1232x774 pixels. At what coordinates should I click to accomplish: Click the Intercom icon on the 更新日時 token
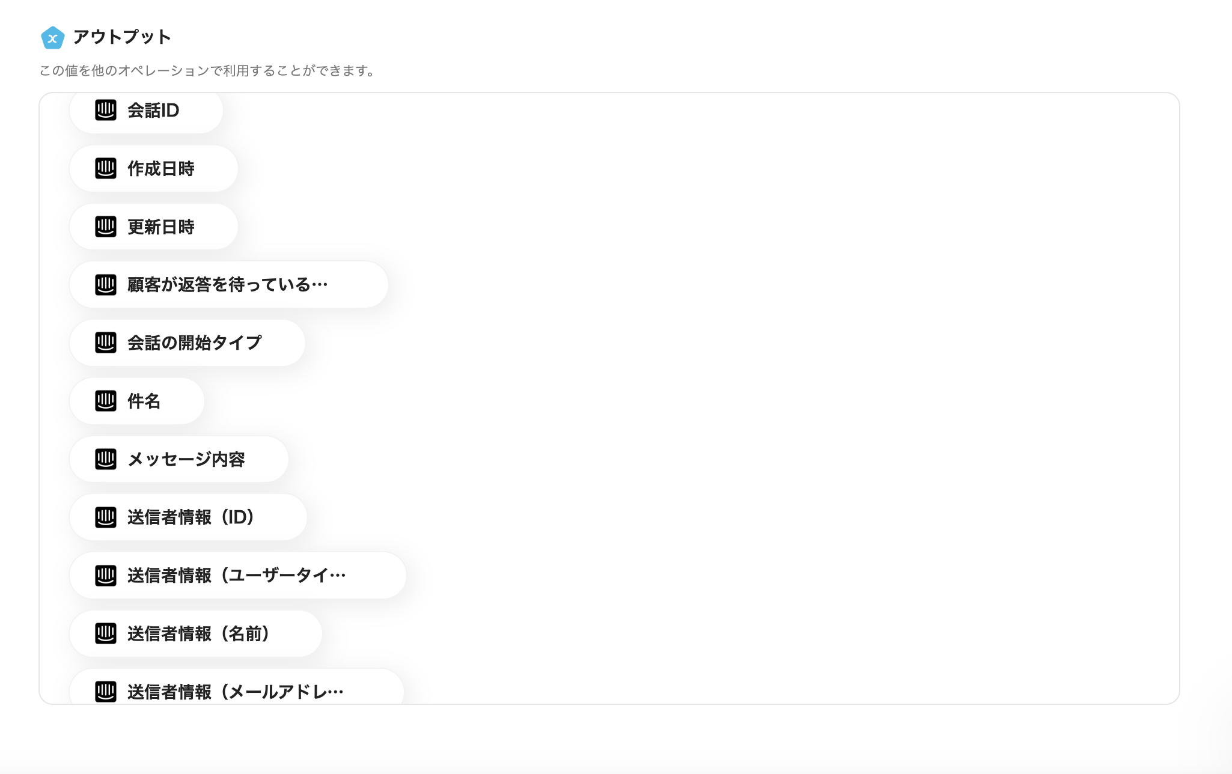106,227
